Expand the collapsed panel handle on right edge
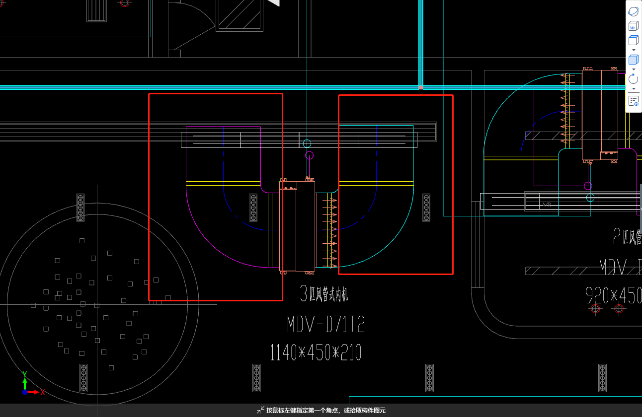642x417 pixels. tap(640, 208)
